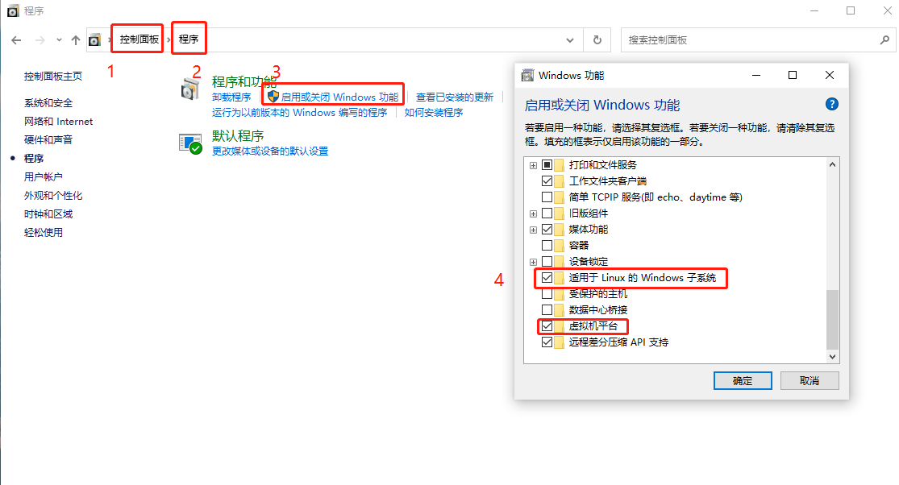899x485 pixels.
Task: Click the 媒体功能 folder icon
Action: [x=559, y=229]
